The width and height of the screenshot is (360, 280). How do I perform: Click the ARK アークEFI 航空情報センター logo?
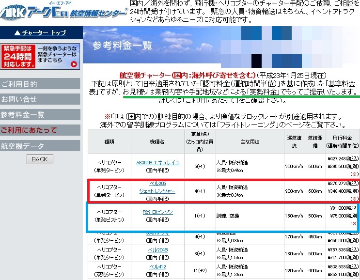tap(64, 12)
